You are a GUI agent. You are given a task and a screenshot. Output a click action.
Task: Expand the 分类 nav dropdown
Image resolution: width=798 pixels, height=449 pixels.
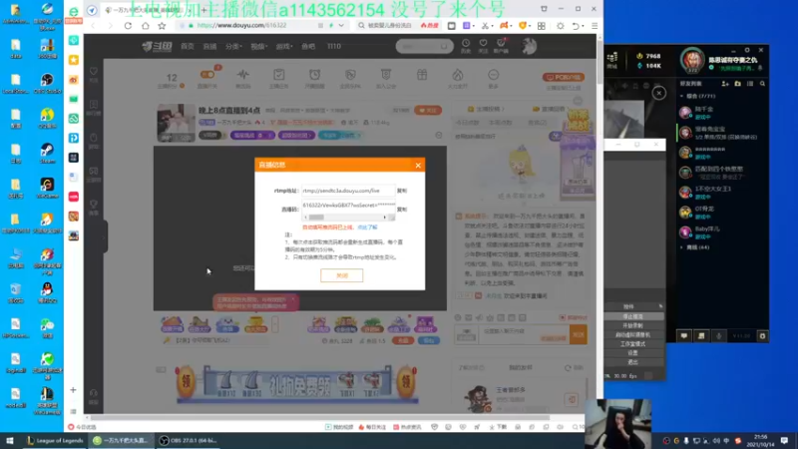coord(233,46)
